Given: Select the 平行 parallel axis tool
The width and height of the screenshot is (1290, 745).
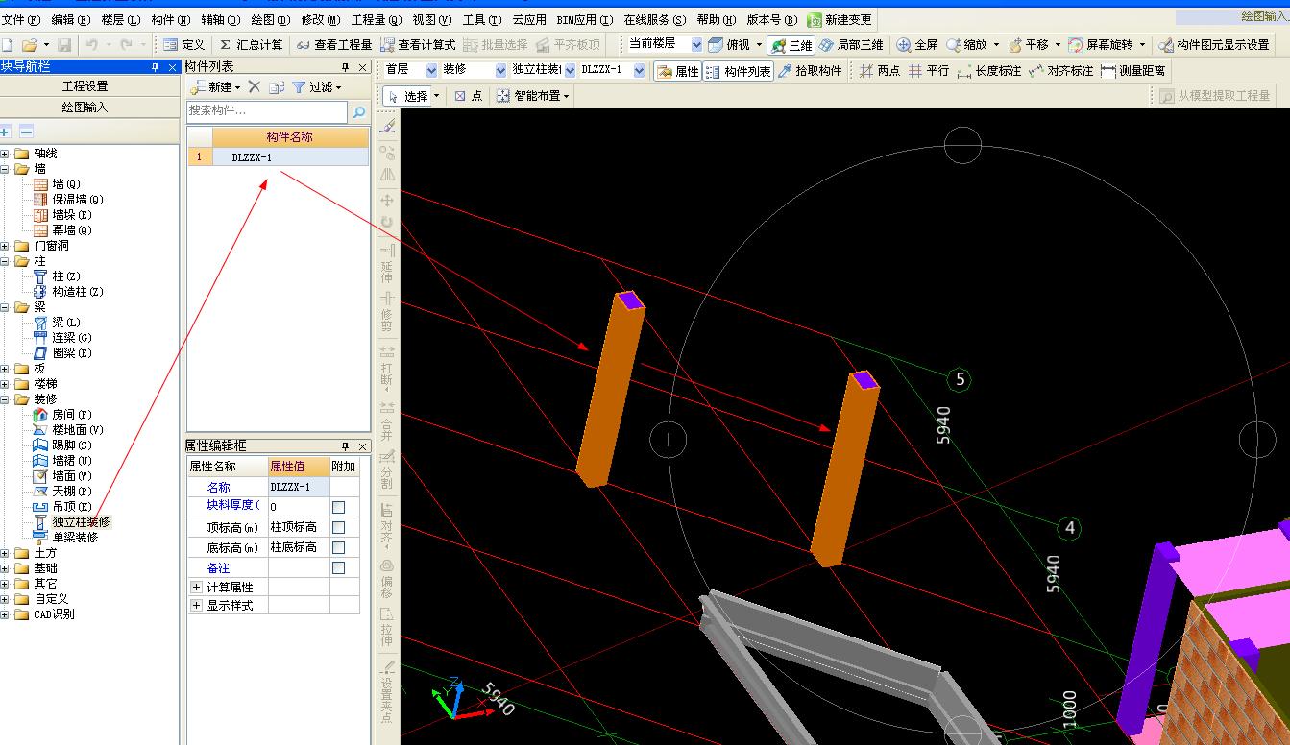Looking at the screenshot, I should (929, 71).
